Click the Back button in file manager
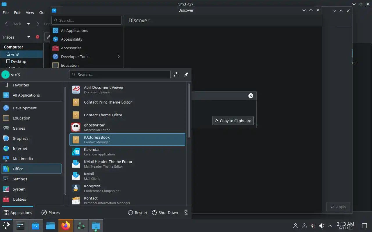Viewport: 372px width, 232px height. pos(13,24)
